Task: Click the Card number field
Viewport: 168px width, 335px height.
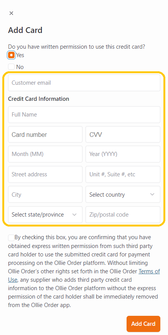Action: pos(45,135)
